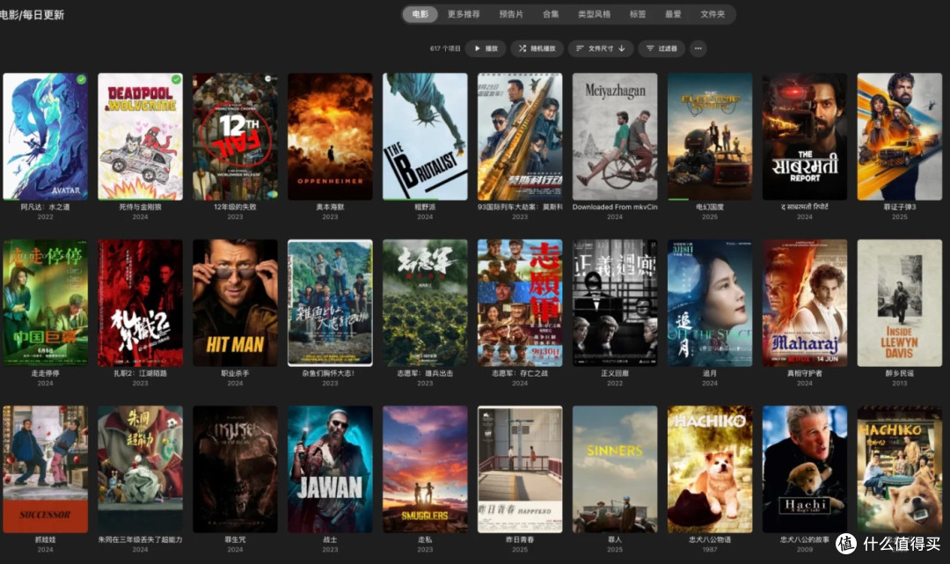Screen dimensions: 950x564
Task: Open the Successor 抓娃娃 poster
Action: click(x=46, y=470)
